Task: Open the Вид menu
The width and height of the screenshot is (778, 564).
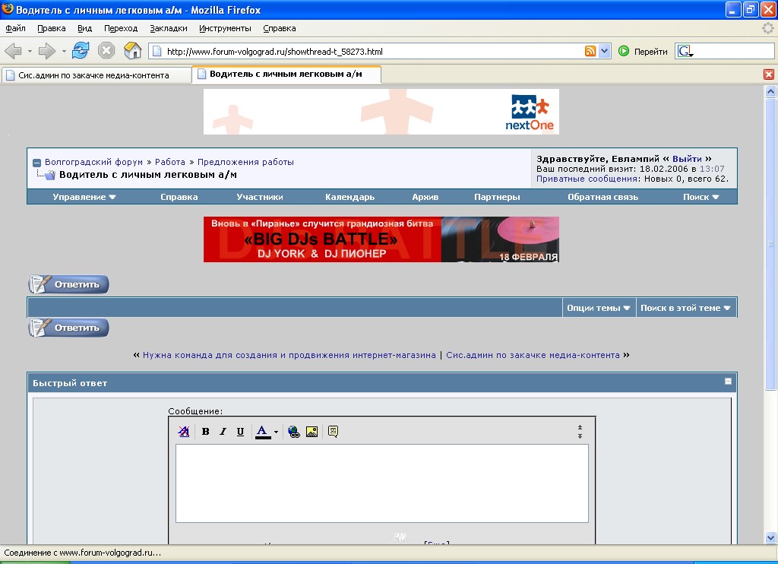Action: point(85,28)
